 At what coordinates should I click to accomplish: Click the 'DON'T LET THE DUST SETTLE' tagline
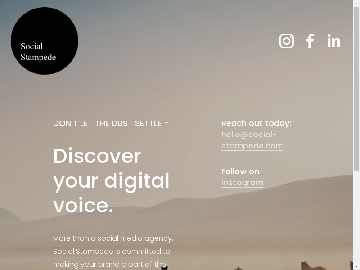(111, 123)
